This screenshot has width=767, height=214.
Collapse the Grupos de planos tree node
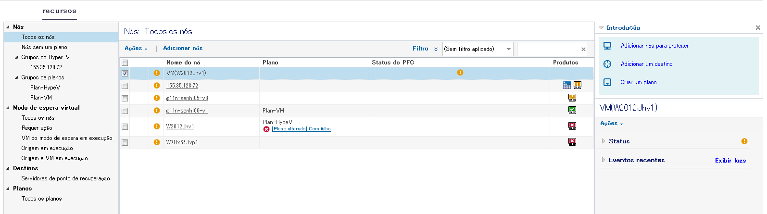[x=17, y=77]
